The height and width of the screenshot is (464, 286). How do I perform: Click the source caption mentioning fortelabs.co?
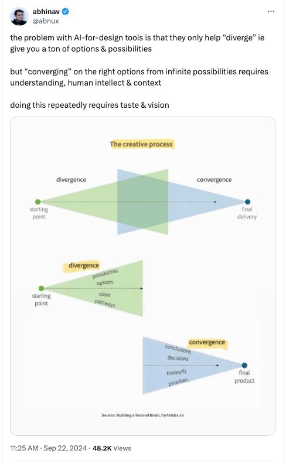click(x=142, y=415)
